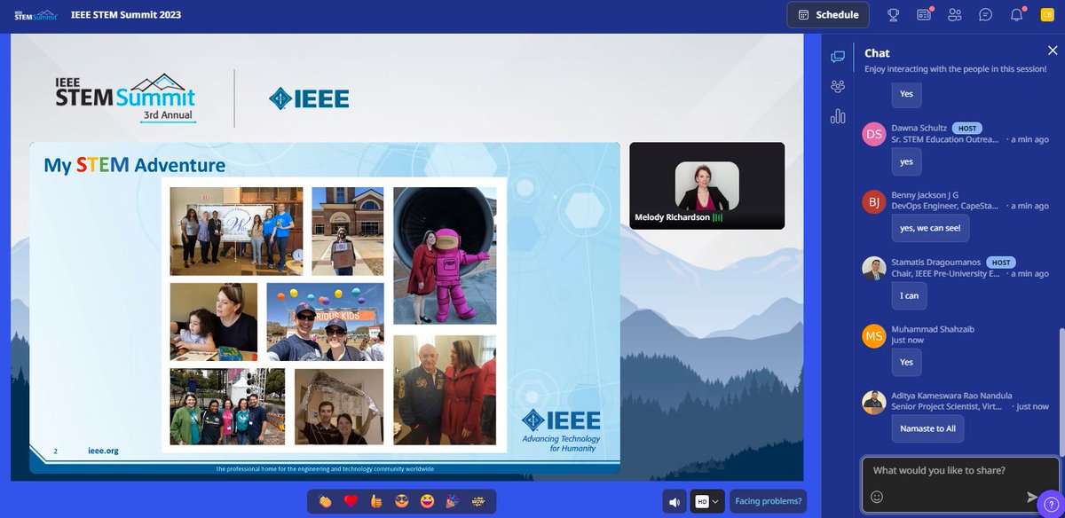The height and width of the screenshot is (518, 1065).
Task: Click the IEEE STEM Summit header logo
Action: pos(36,14)
